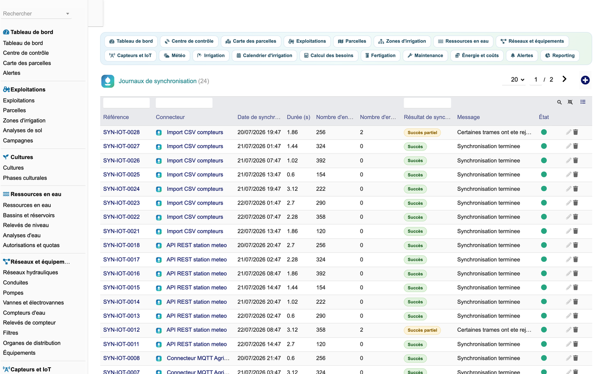The image size is (605, 374).
Task: Select Organes de distribution in sidebar
Action: click(32, 343)
